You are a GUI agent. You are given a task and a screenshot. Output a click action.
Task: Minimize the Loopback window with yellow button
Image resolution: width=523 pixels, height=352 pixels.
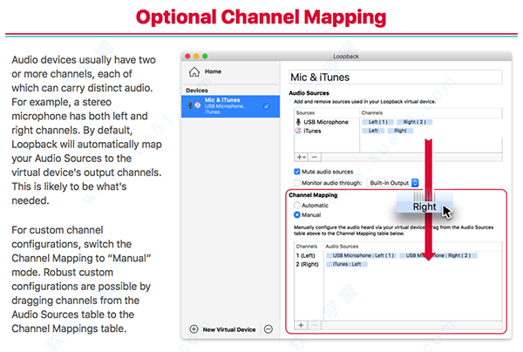click(x=196, y=56)
